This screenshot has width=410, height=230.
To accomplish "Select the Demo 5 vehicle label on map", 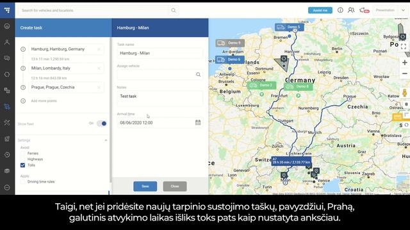I will coord(289,27).
